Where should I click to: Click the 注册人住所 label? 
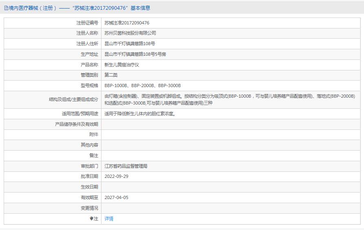pyautogui.click(x=87, y=44)
